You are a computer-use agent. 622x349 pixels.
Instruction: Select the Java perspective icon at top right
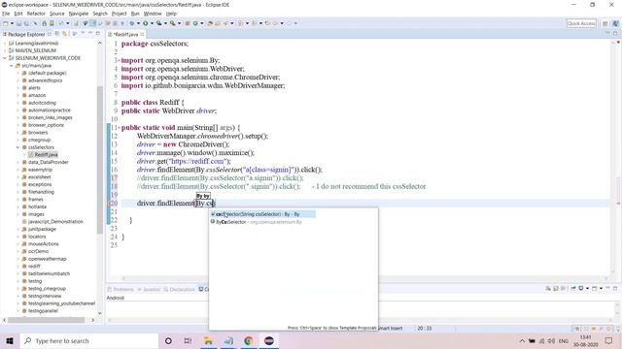[615, 23]
